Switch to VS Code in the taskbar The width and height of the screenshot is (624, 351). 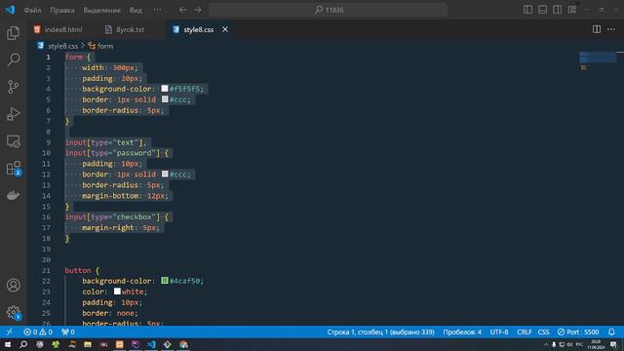pyautogui.click(x=151, y=344)
